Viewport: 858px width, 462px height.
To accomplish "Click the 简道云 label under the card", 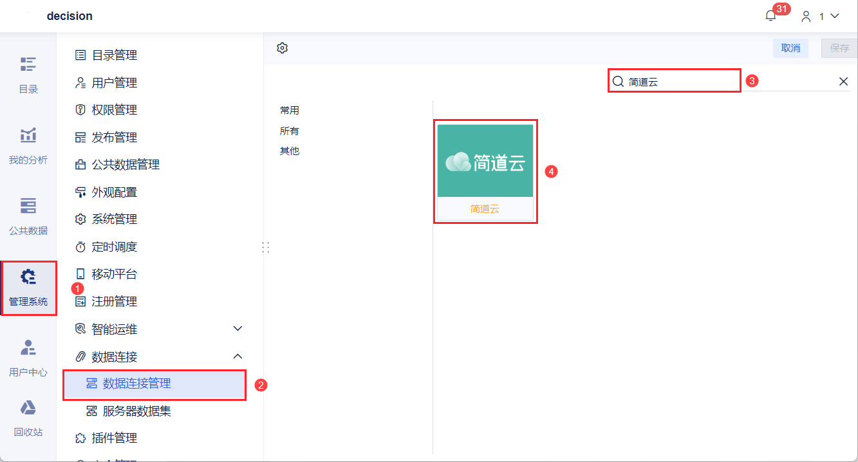I will (485, 209).
